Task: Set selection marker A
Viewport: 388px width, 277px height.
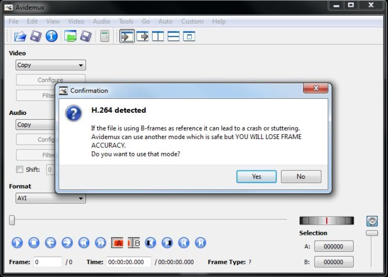Action: (117, 243)
